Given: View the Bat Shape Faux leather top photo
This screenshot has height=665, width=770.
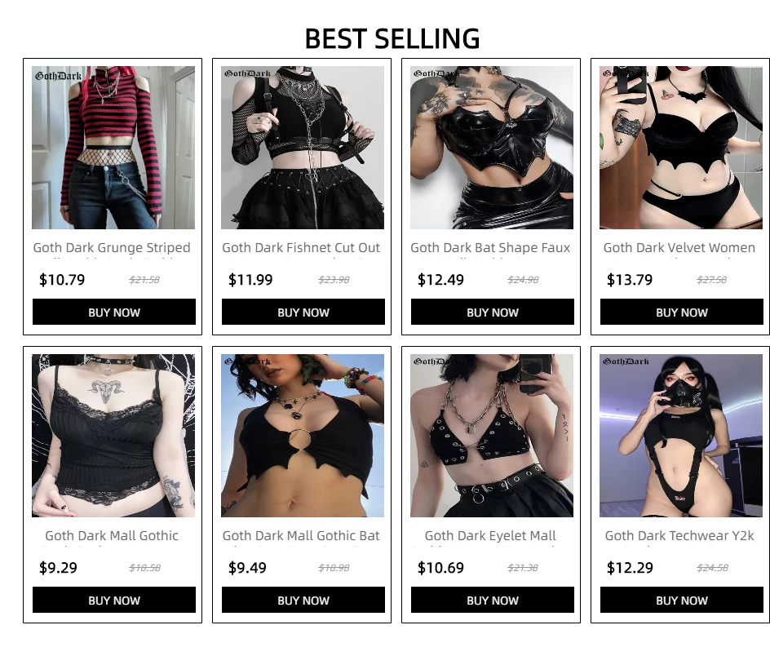Looking at the screenshot, I should (x=492, y=148).
